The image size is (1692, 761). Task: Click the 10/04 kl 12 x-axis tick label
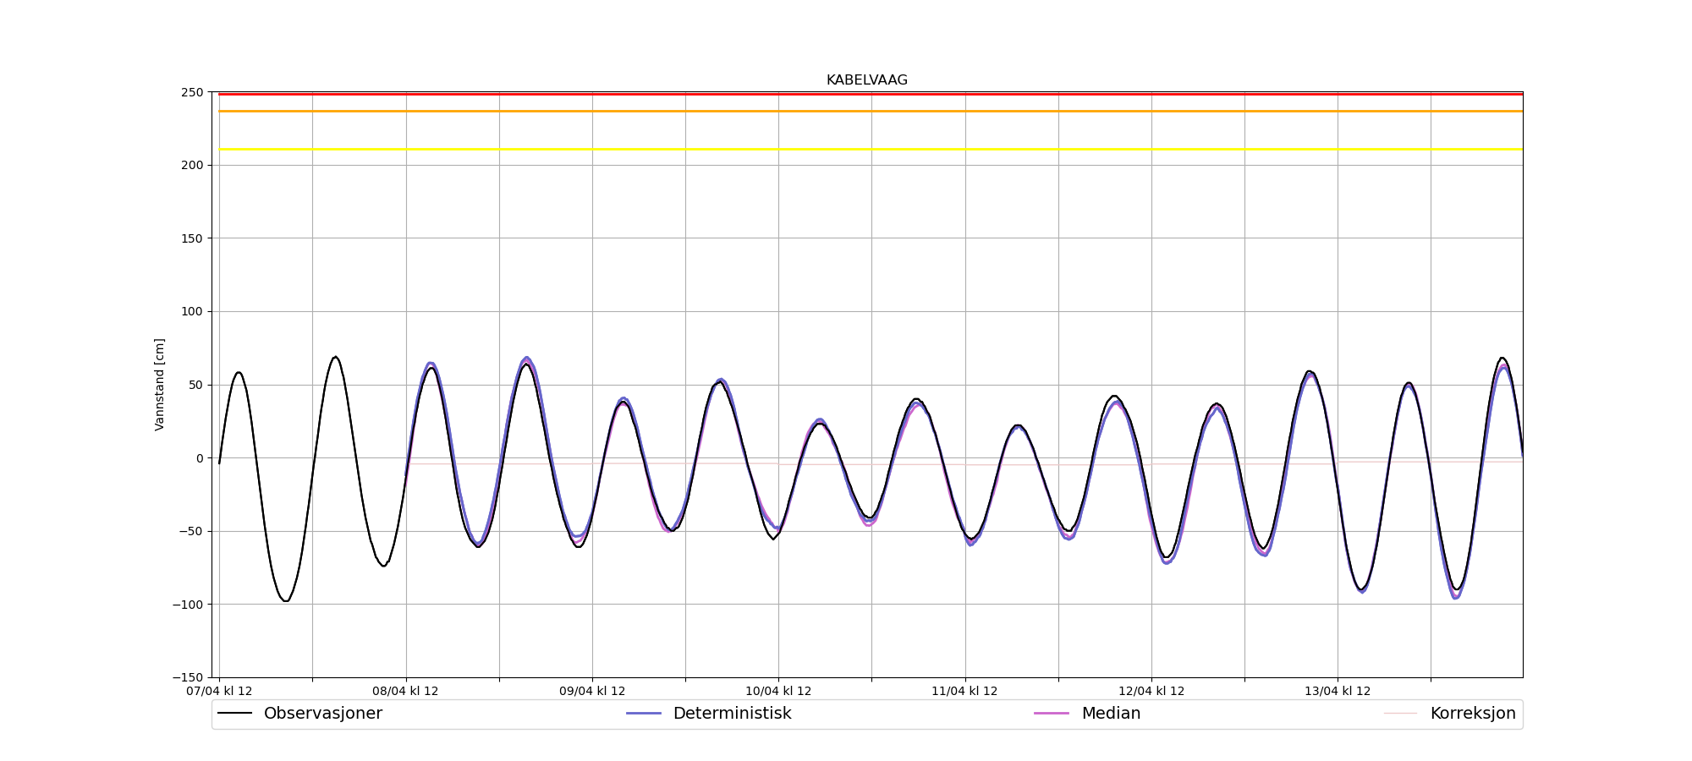[x=778, y=691]
